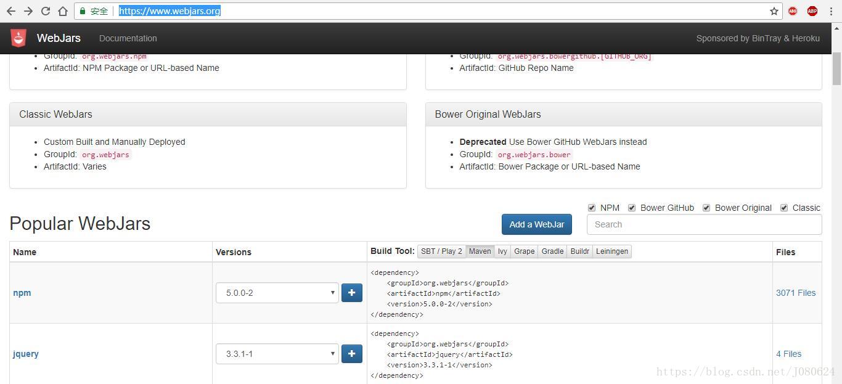Toggle the Bower Original filter checkbox
This screenshot has width=842, height=384.
click(706, 208)
